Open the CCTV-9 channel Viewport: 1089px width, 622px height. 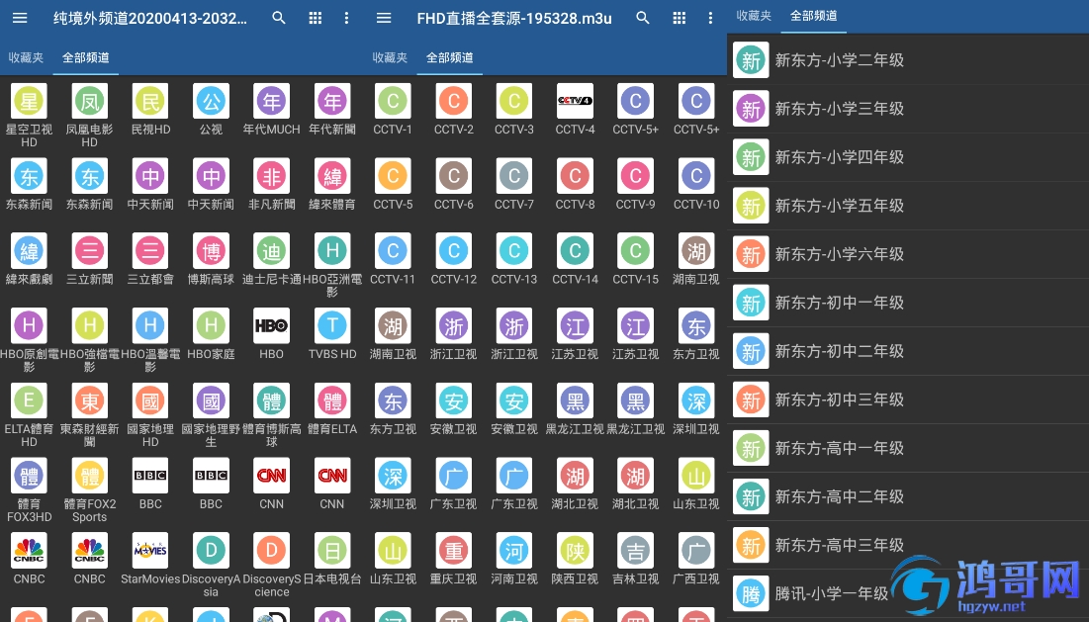[635, 184]
